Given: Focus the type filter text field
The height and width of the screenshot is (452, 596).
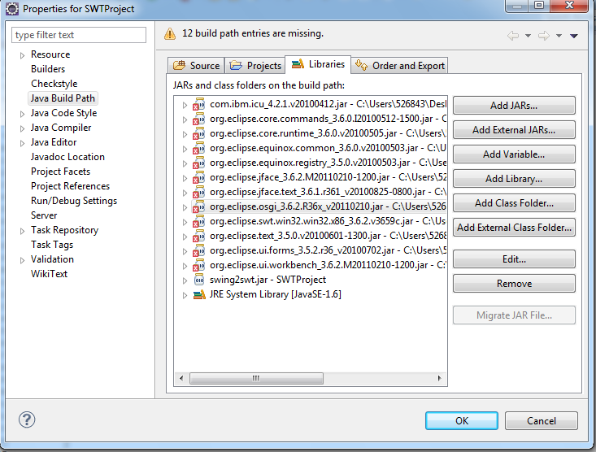Looking at the screenshot, I should coord(79,35).
